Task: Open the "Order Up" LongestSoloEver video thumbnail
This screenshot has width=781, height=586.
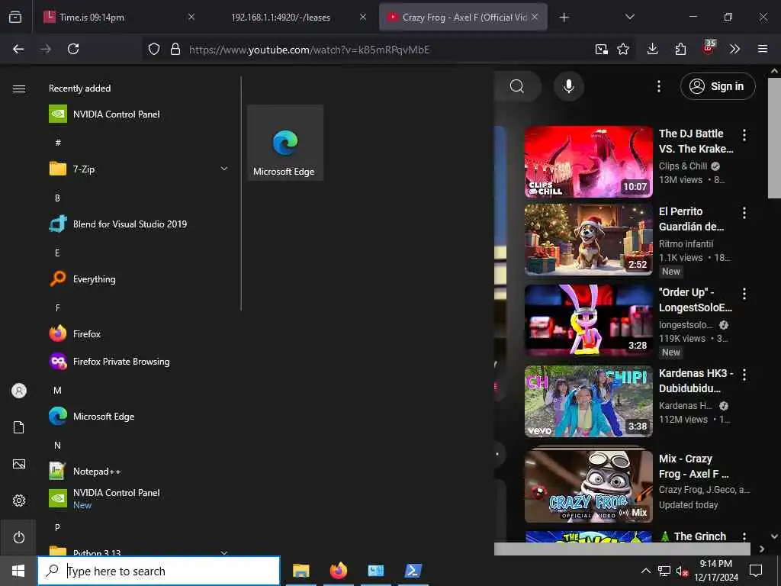Action: click(588, 320)
